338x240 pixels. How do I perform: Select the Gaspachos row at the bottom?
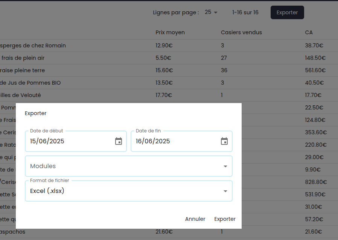click(13, 232)
